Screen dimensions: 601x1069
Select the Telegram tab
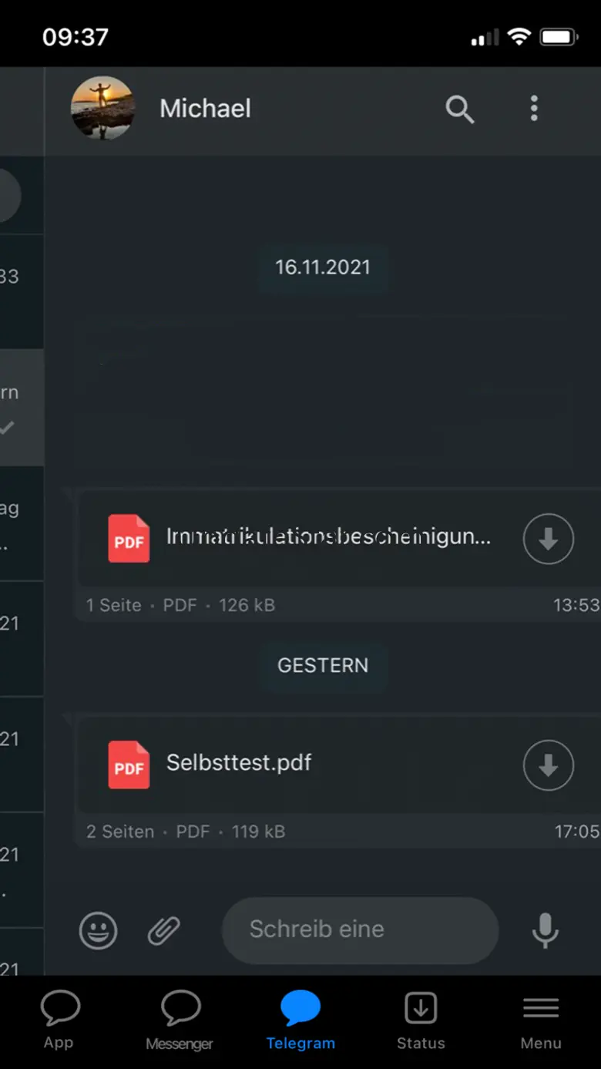(300, 1020)
